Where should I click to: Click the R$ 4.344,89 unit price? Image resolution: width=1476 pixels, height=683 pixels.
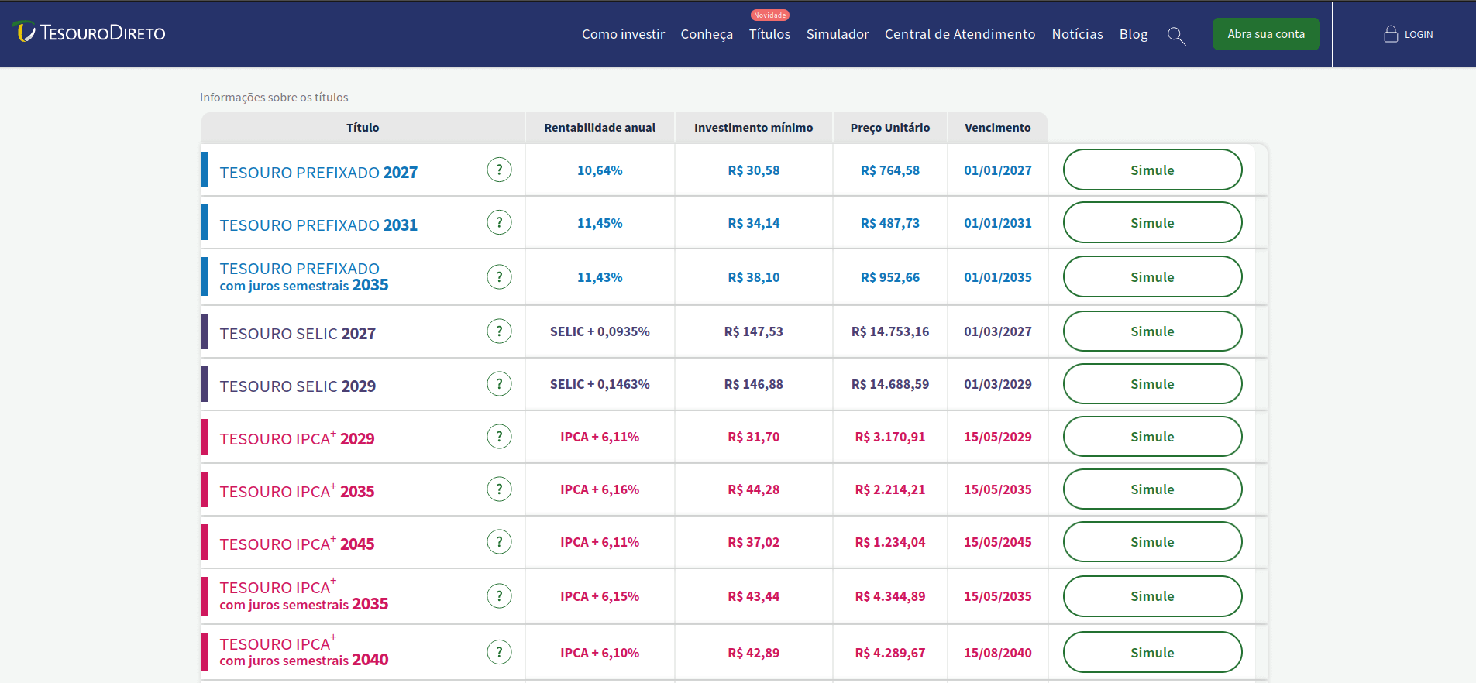[890, 596]
